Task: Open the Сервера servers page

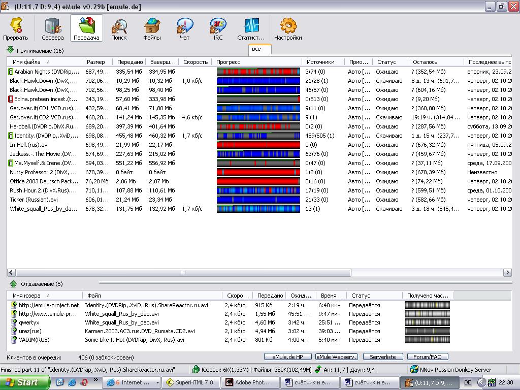Action: pos(53,28)
